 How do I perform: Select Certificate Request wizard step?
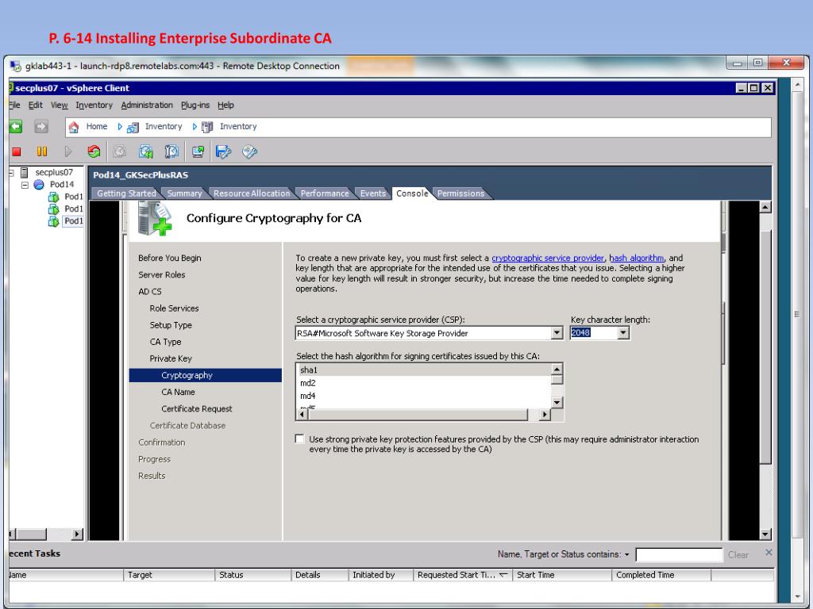tap(197, 408)
